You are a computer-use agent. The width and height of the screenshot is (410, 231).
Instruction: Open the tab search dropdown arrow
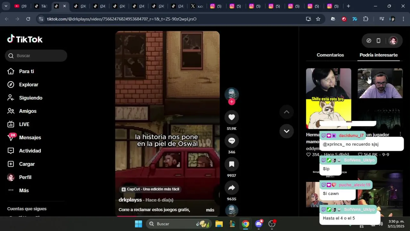[x=6, y=6]
